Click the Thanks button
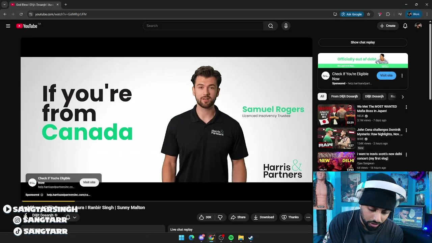 click(x=290, y=217)
